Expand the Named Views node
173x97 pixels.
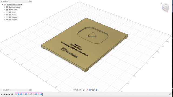pyautogui.click(x=4, y=10)
